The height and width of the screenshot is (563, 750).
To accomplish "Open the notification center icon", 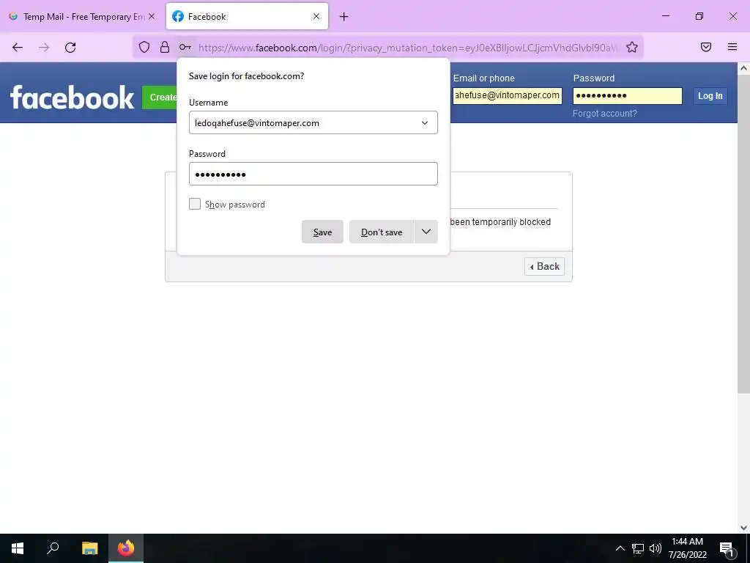I will tap(727, 548).
